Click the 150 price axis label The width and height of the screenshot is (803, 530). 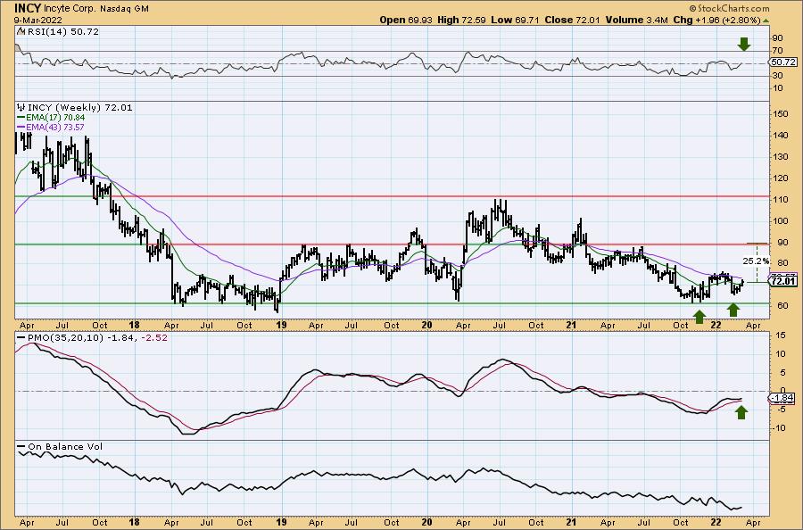pos(782,113)
